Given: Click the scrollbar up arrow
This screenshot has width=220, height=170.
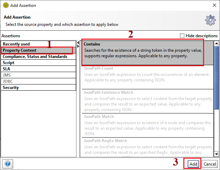Looking at the screenshot, I should [217, 43].
